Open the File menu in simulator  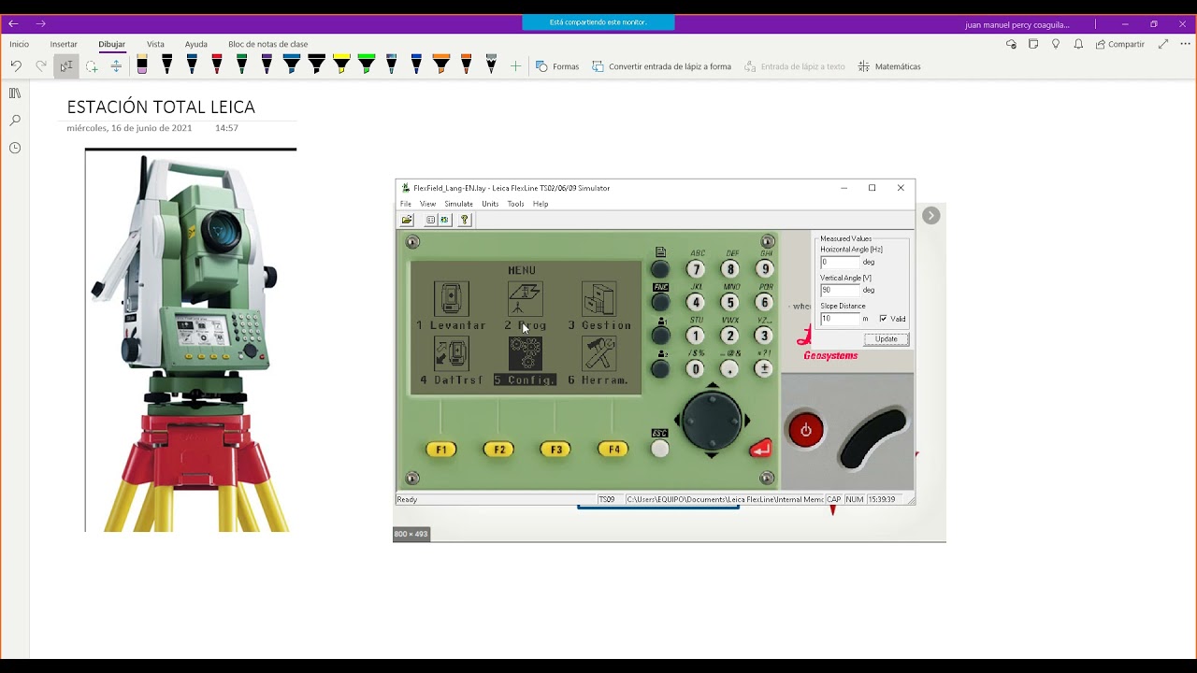(406, 204)
